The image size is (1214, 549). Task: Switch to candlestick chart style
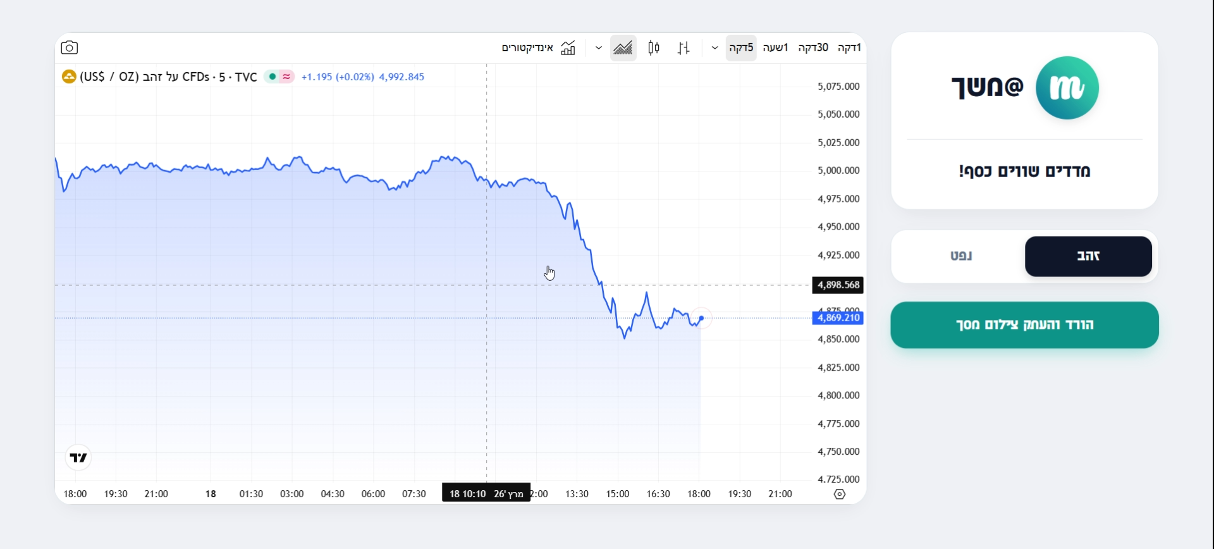[x=654, y=48]
